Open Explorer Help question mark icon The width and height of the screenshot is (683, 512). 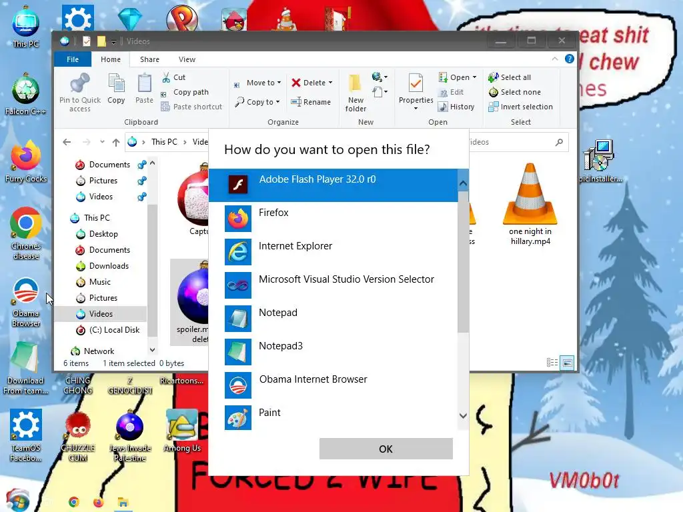570,59
